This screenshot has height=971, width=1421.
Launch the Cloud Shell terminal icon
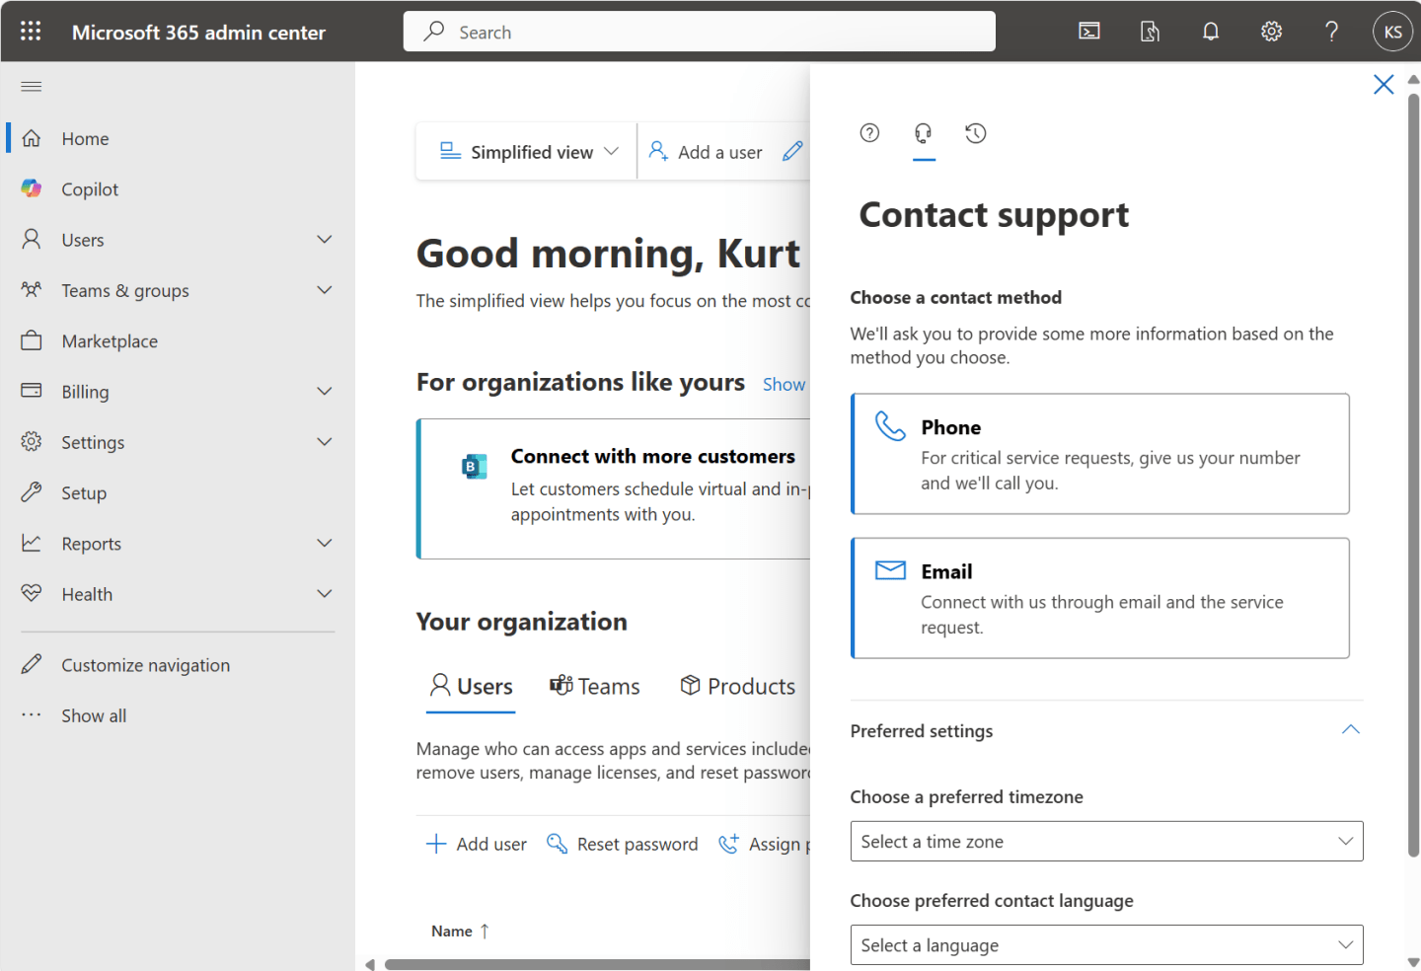1088,31
